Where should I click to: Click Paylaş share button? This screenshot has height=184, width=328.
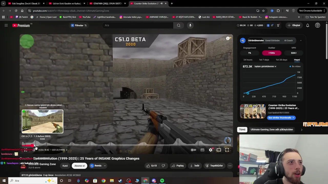point(178,166)
